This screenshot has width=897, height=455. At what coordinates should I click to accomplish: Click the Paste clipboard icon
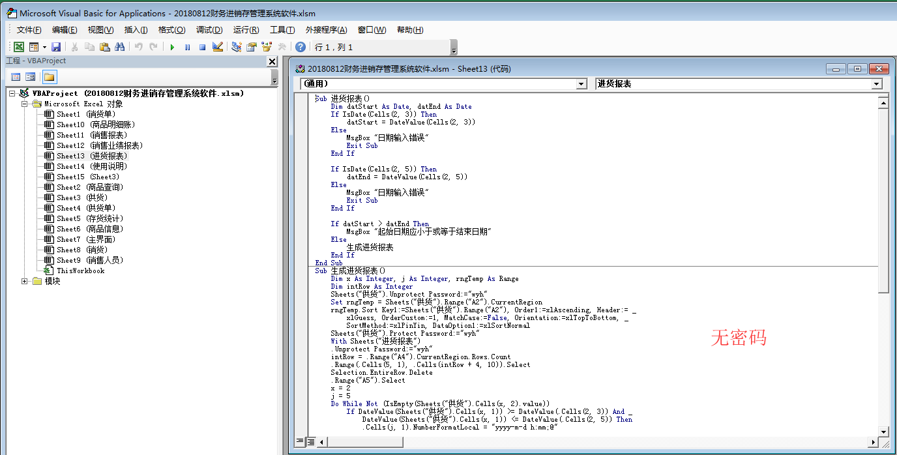104,47
